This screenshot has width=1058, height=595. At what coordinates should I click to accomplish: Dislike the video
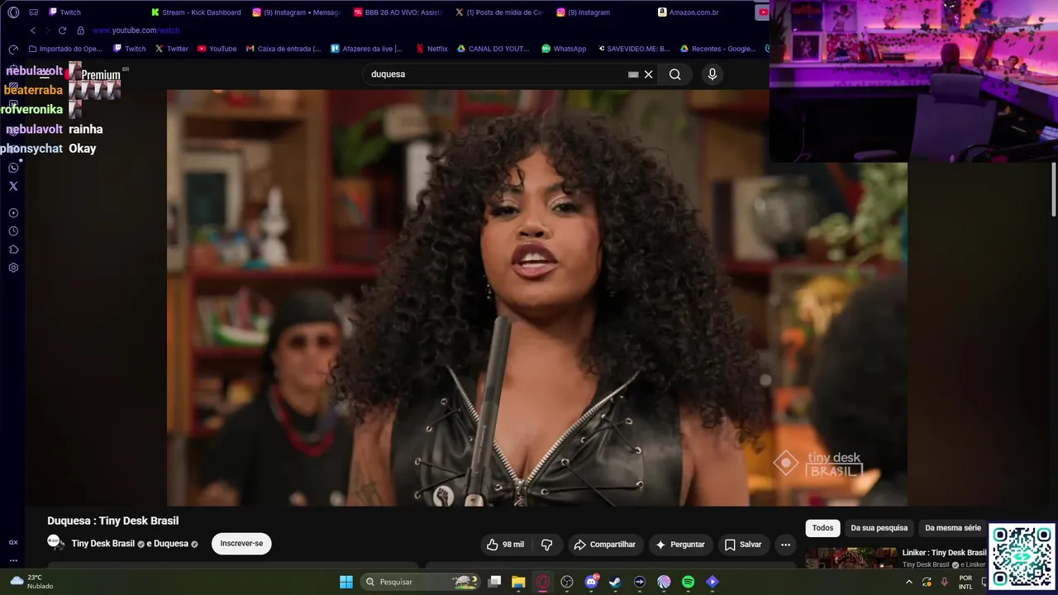point(546,545)
